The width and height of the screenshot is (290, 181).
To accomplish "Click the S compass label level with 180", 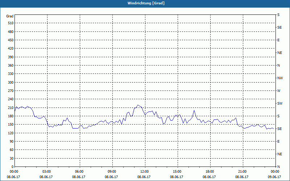I will (x=278, y=116).
